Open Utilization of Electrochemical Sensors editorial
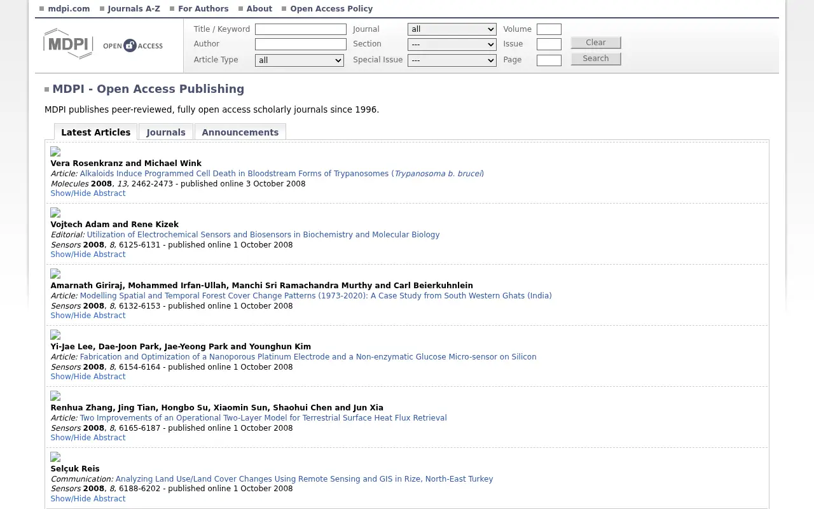 (263, 235)
